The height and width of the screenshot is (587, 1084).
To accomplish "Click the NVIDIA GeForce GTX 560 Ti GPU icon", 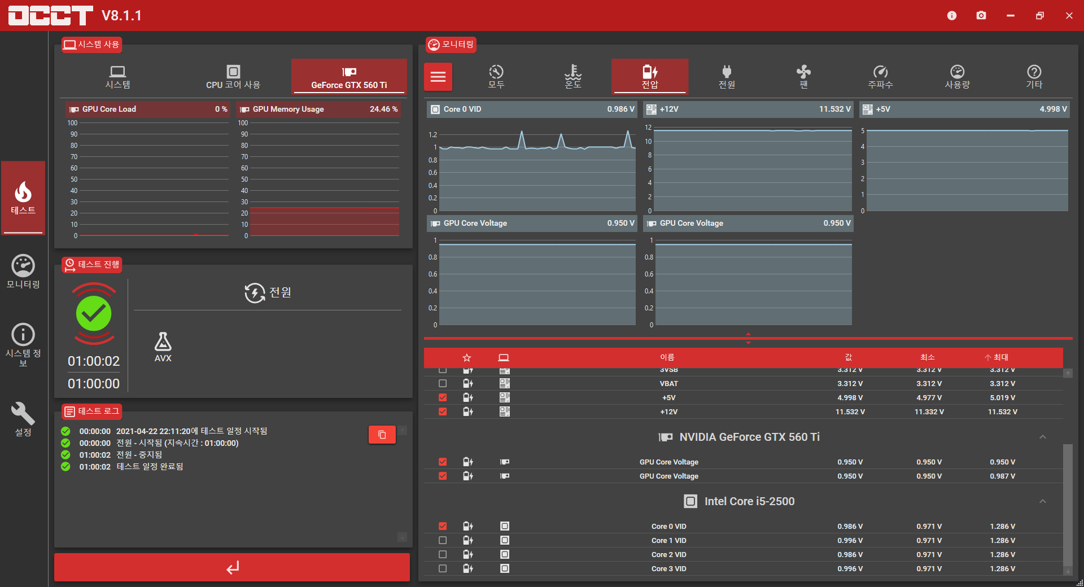I will pos(666,437).
